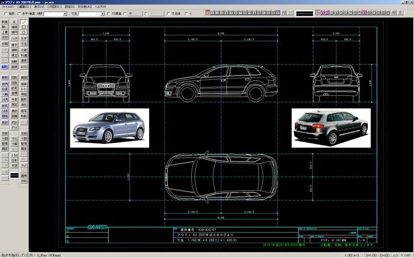Click the A-3 paper size in status bar
The width and height of the screenshot is (414, 258).
[x=356, y=256]
